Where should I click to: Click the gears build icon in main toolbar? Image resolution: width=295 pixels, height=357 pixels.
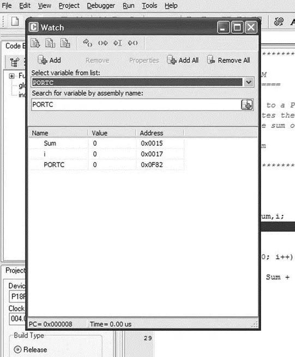(x=279, y=22)
